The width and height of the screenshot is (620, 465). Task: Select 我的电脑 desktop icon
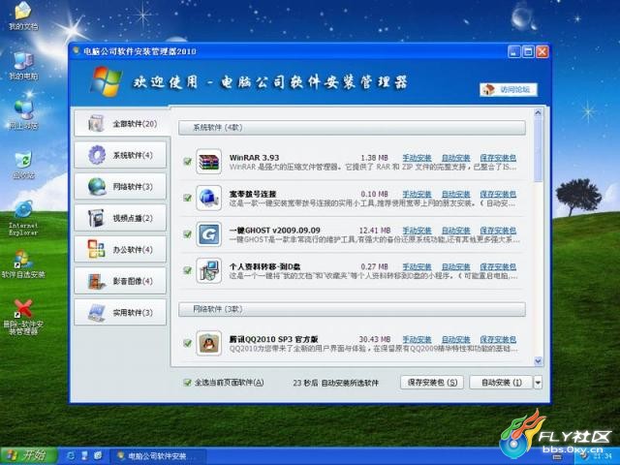[x=23, y=66]
